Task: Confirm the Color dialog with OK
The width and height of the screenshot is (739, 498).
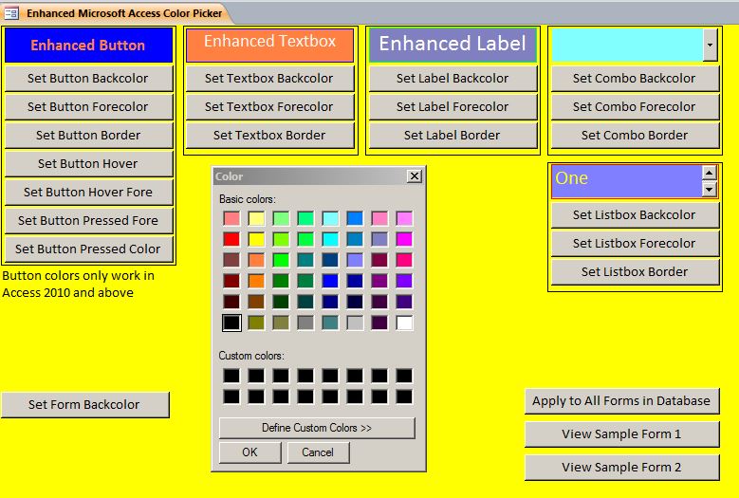Action: coord(249,452)
